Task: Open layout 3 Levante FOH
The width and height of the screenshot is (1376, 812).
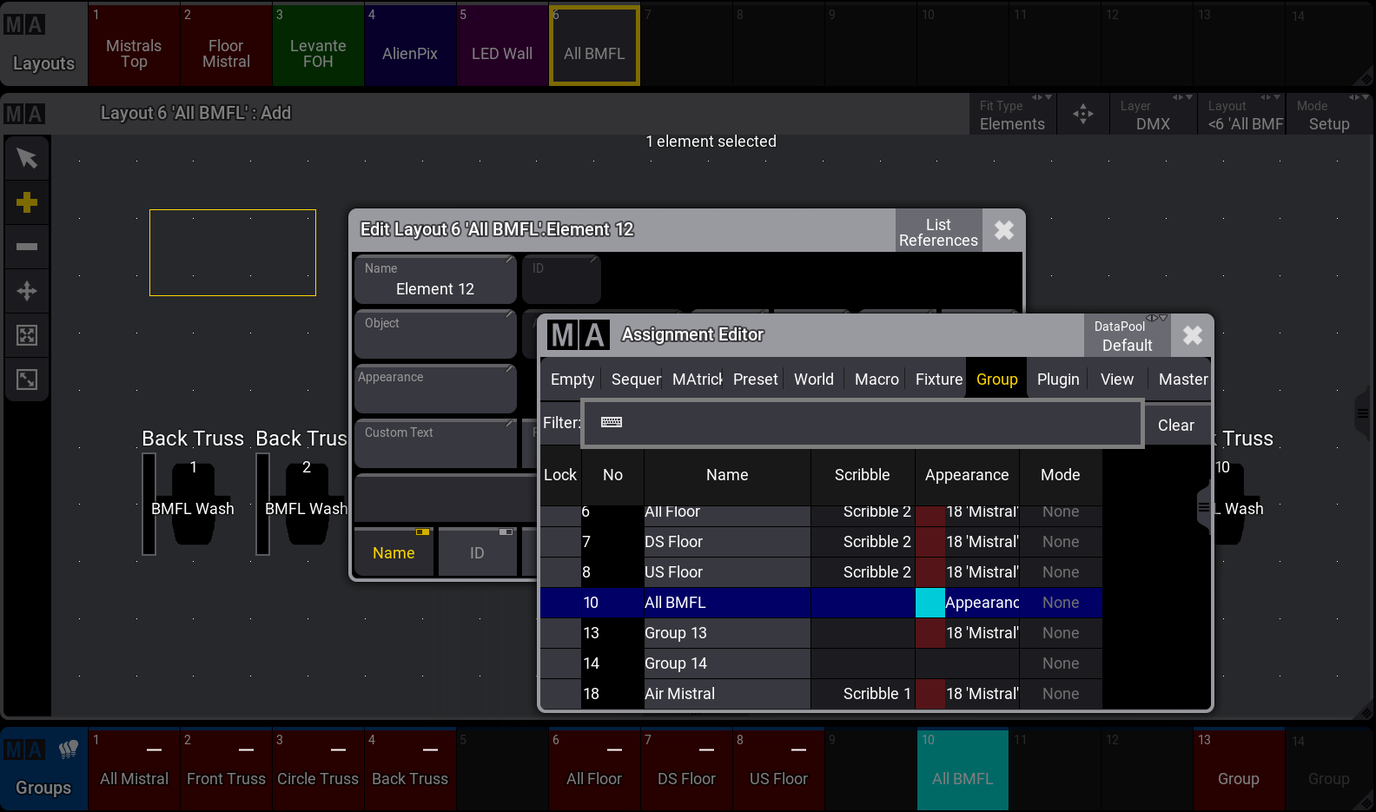Action: click(318, 45)
